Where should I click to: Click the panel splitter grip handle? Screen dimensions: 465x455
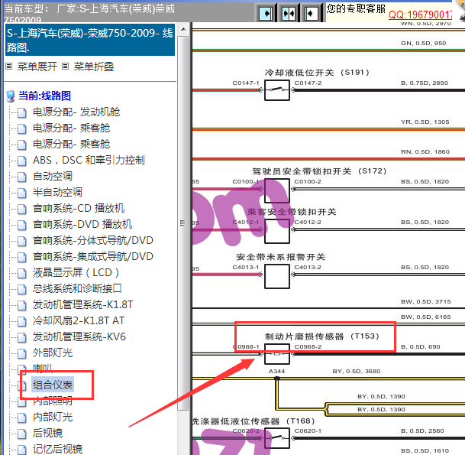point(182,223)
